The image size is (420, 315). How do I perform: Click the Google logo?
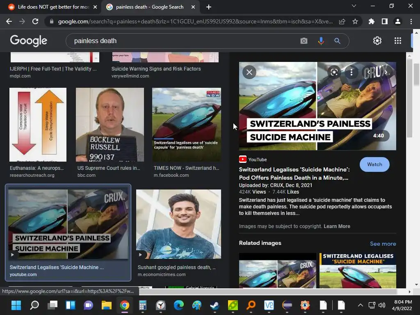pyautogui.click(x=29, y=41)
